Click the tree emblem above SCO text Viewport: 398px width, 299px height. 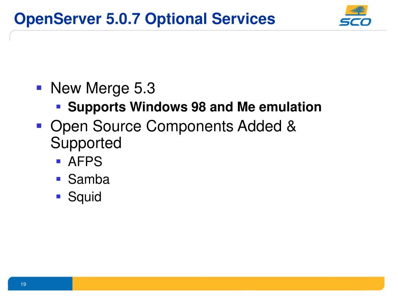point(356,11)
